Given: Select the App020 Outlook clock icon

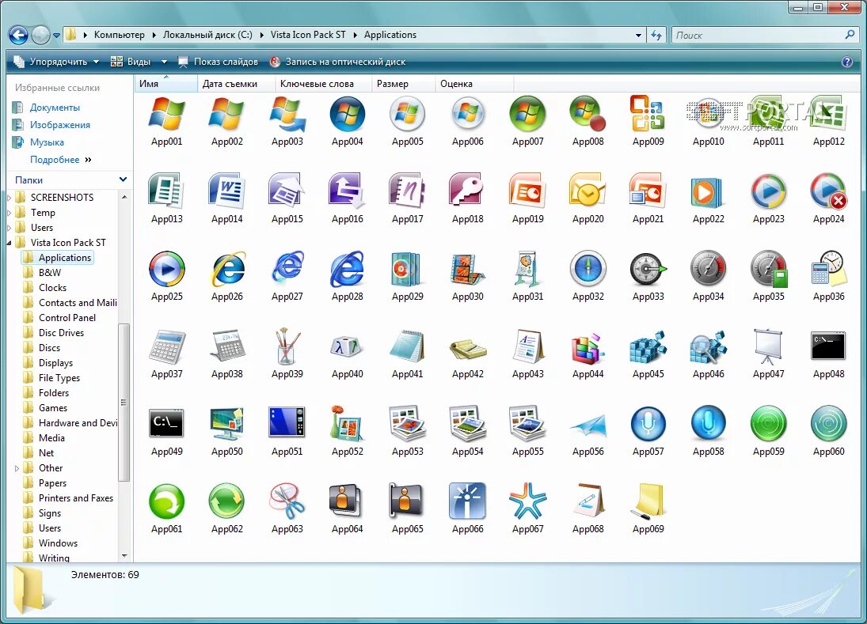Looking at the screenshot, I should pyautogui.click(x=588, y=191).
